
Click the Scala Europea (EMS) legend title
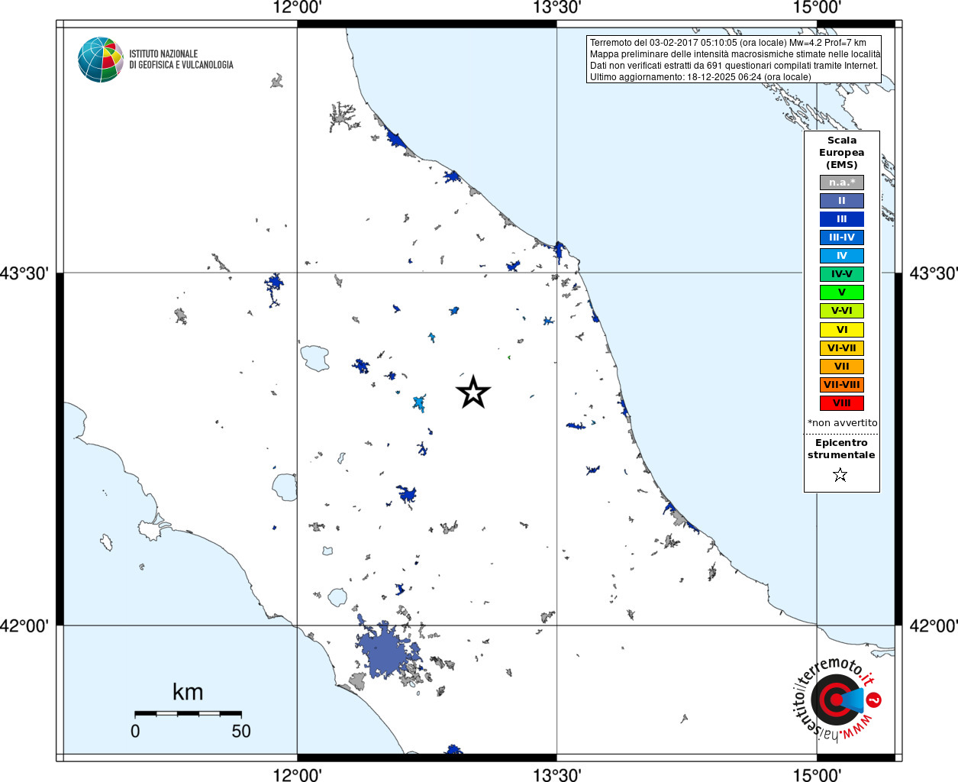click(842, 153)
